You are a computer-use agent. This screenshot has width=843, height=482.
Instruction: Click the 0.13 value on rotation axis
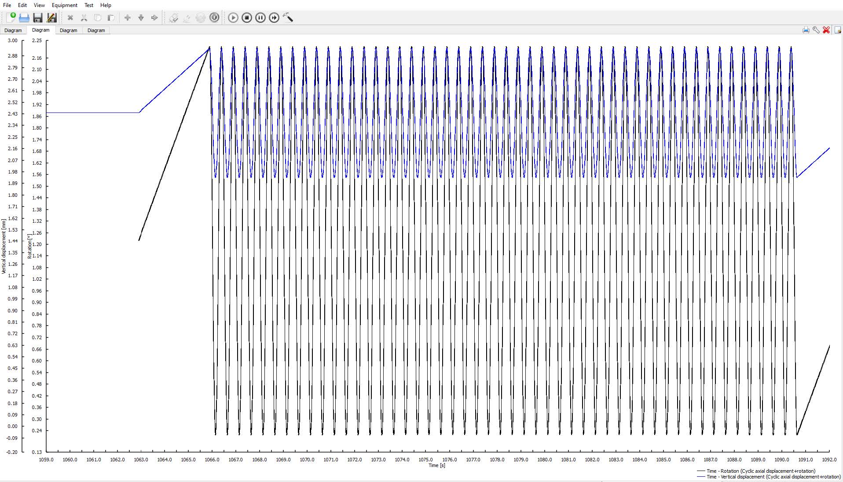(x=37, y=452)
